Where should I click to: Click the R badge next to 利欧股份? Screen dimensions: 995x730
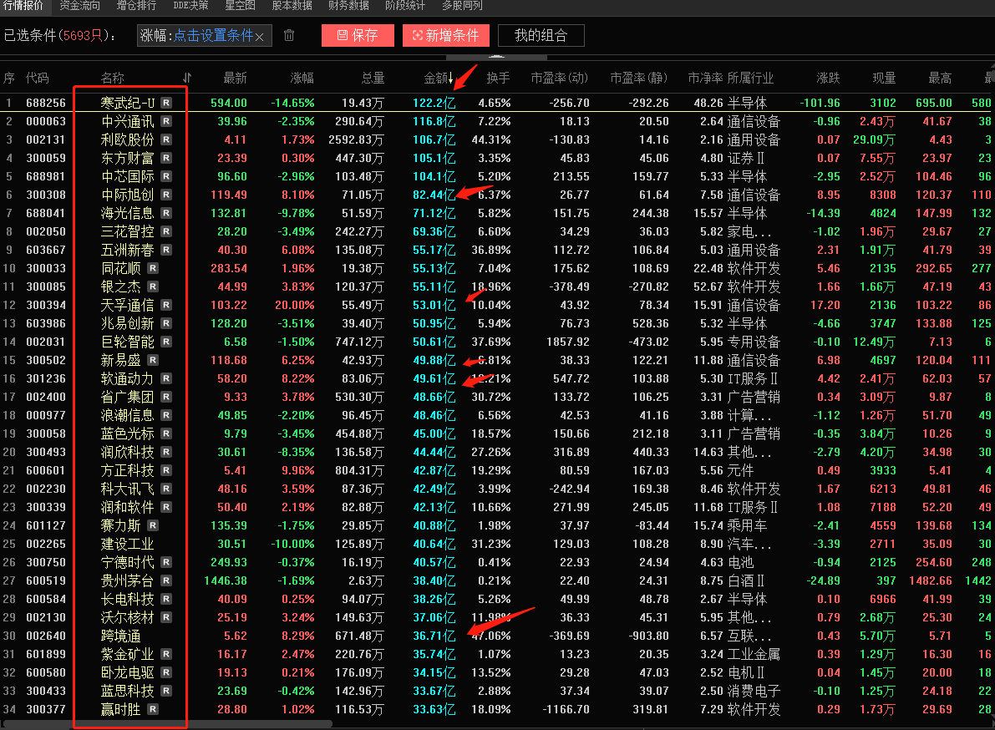point(165,139)
